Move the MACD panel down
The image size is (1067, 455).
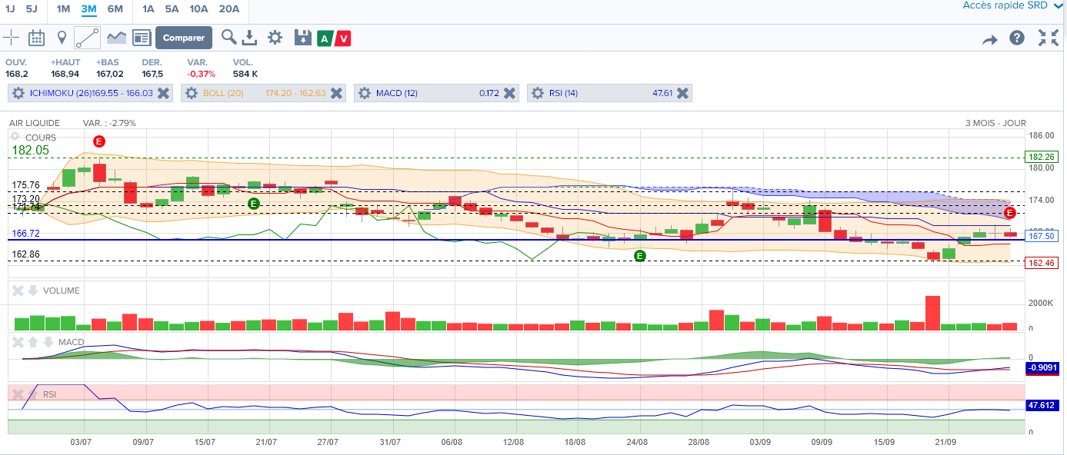pyautogui.click(x=48, y=342)
